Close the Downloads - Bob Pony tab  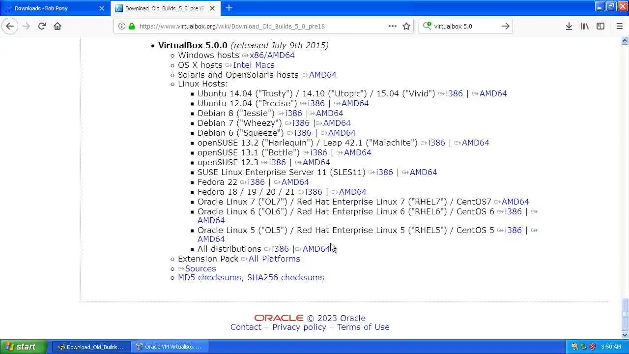pos(102,8)
